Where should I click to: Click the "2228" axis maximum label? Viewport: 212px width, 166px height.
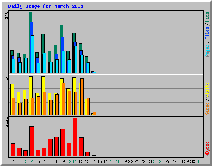tap(6, 122)
